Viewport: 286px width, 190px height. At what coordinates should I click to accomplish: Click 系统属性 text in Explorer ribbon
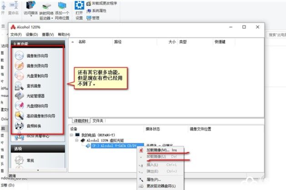(x=99, y=11)
